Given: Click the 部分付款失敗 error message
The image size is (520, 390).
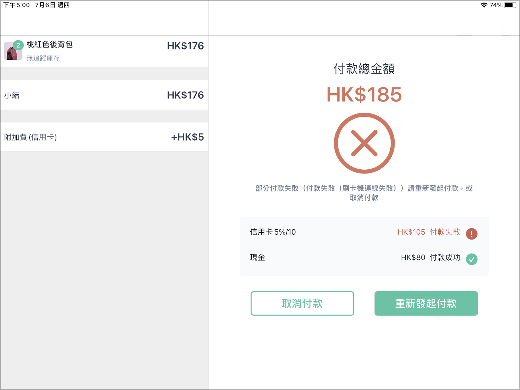Looking at the screenshot, I should coord(364,193).
